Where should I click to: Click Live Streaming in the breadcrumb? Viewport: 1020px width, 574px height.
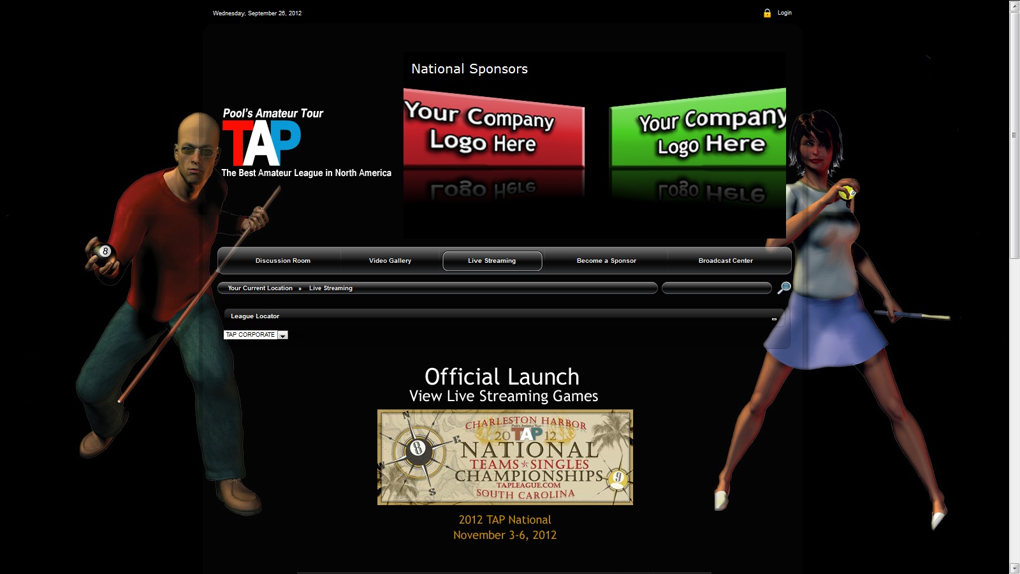coord(331,288)
